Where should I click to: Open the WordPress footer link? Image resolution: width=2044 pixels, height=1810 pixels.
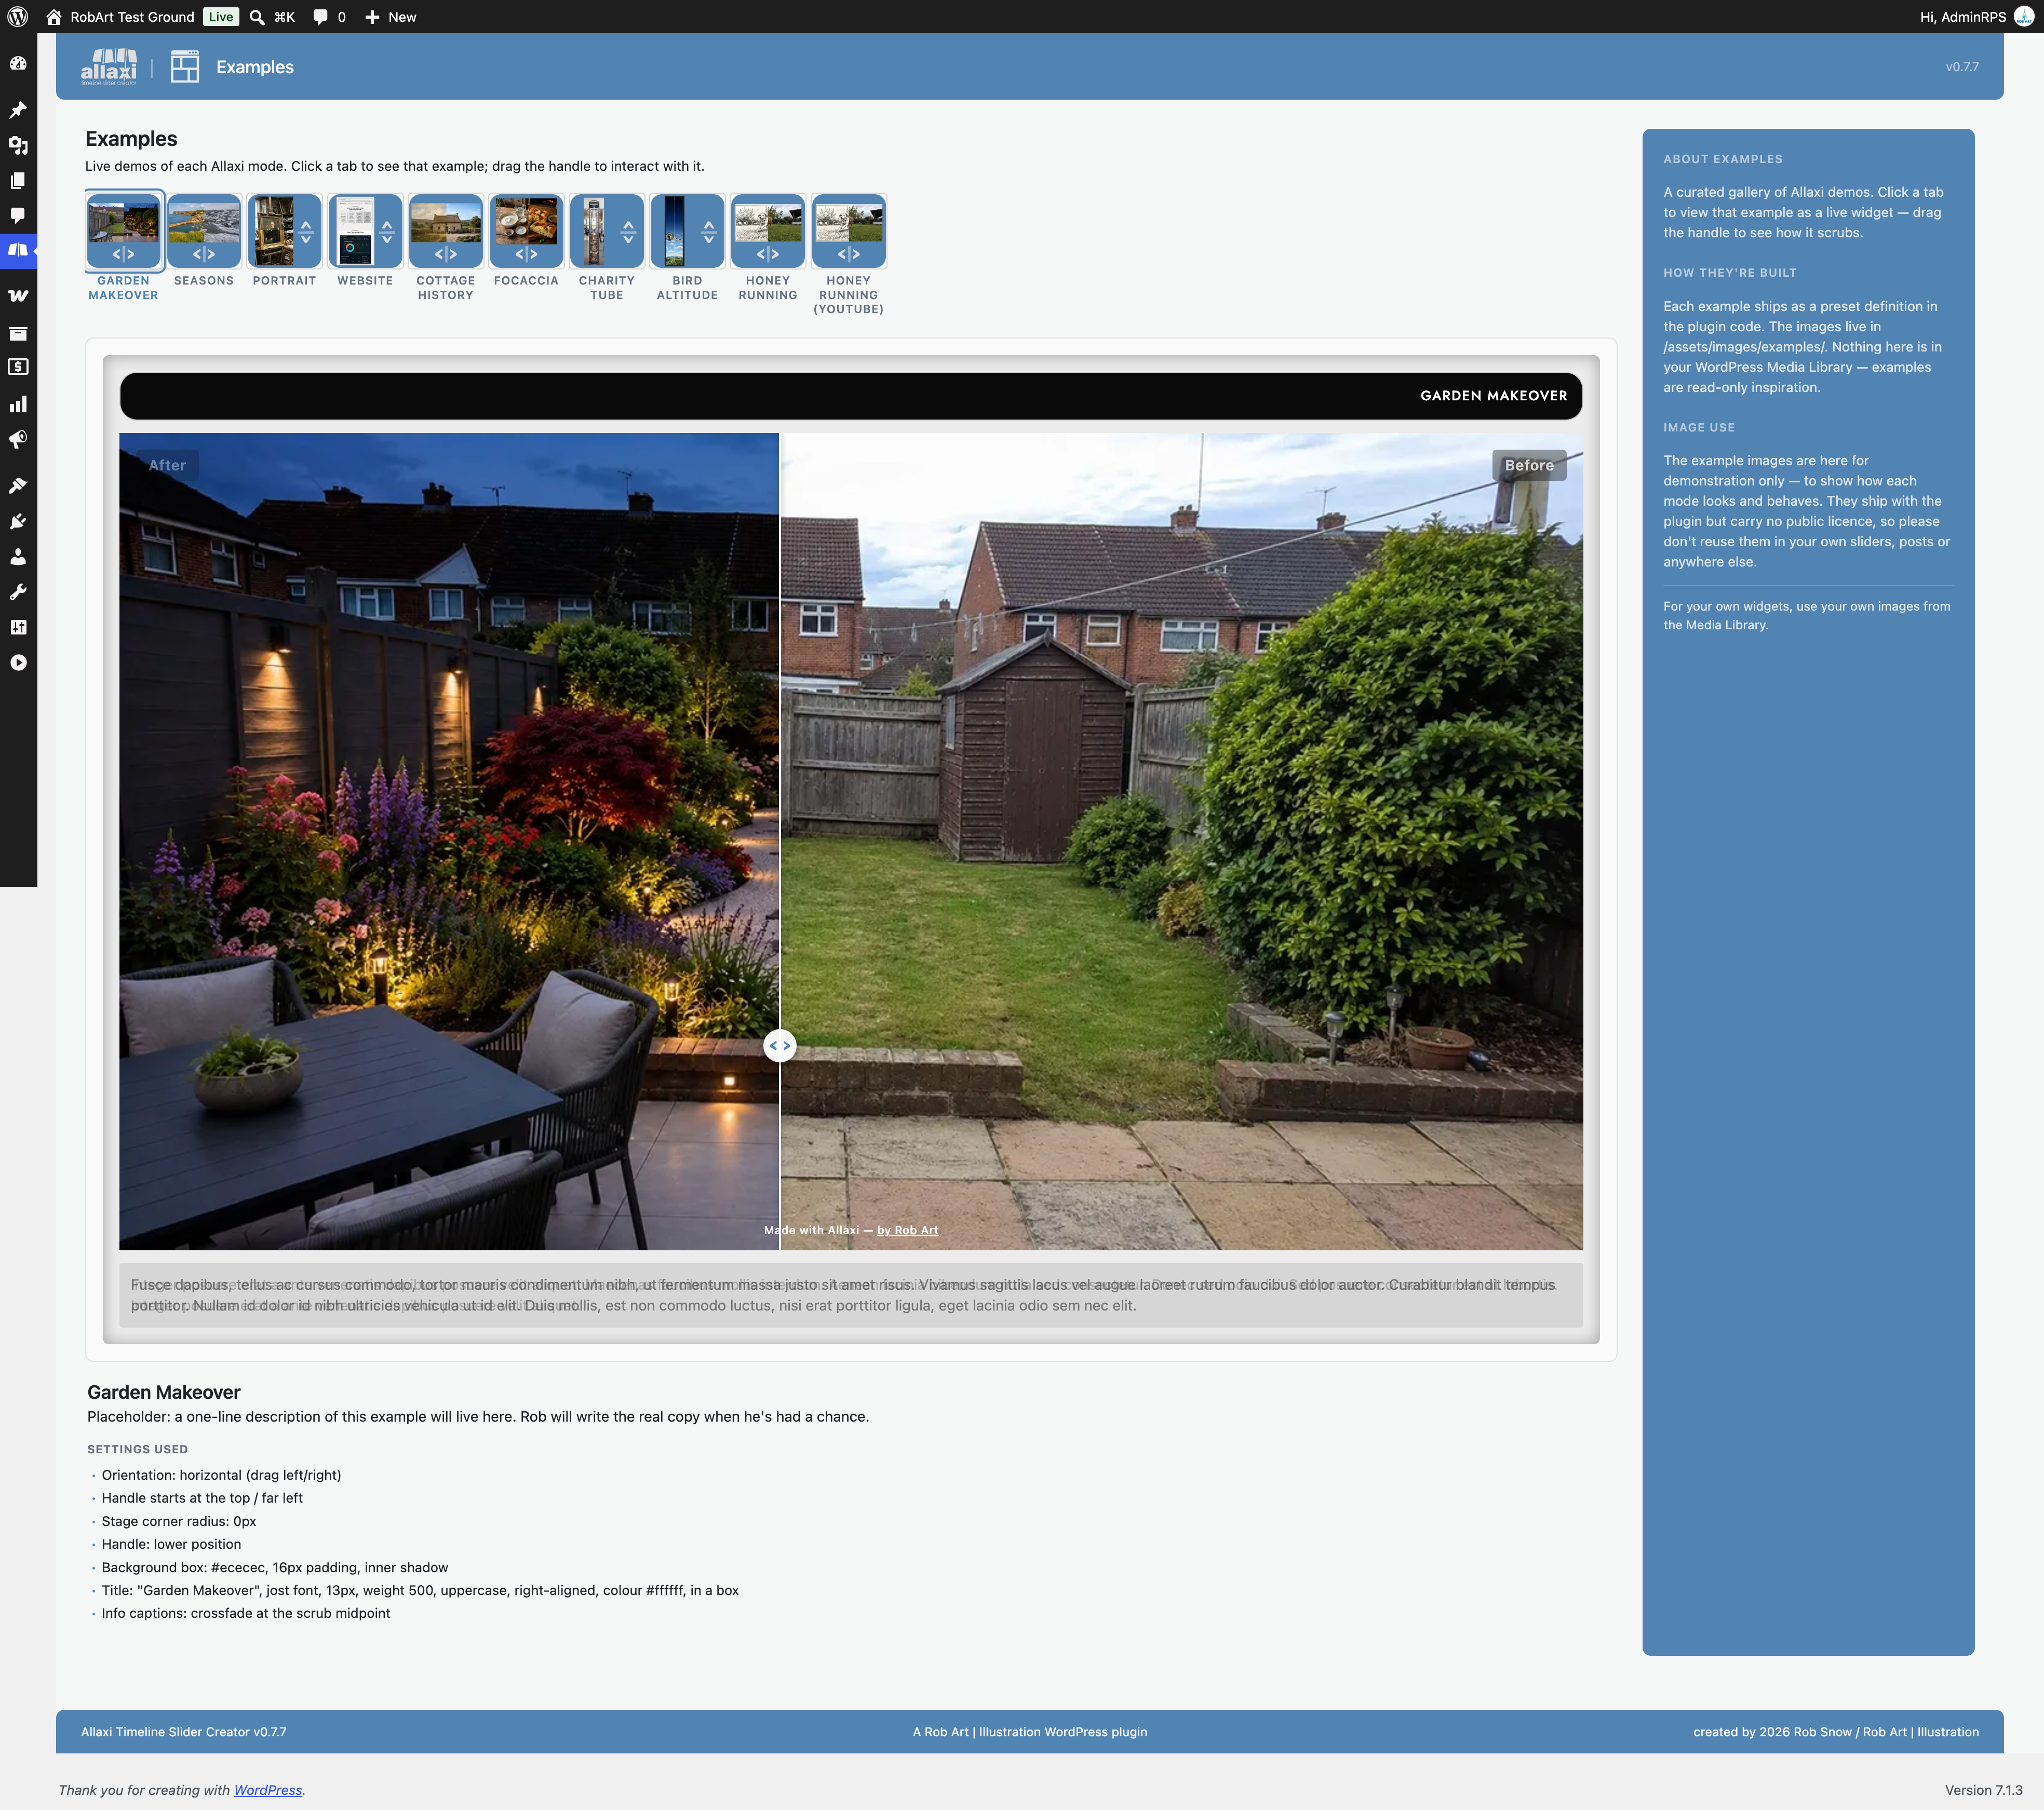pos(268,1790)
